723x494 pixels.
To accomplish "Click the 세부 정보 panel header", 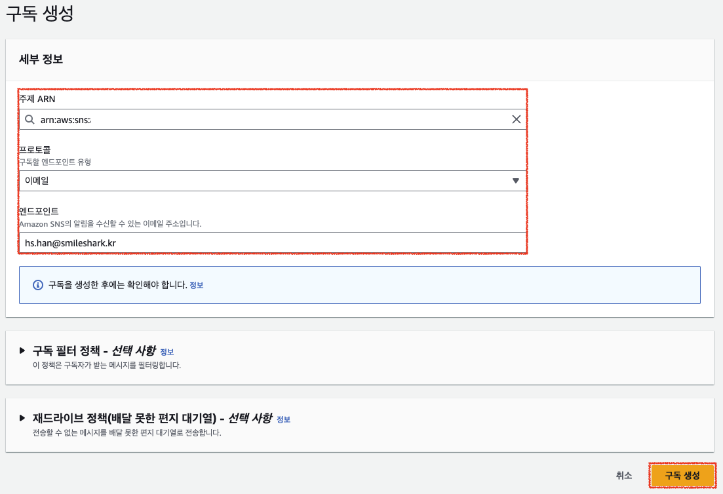I will pyautogui.click(x=41, y=59).
